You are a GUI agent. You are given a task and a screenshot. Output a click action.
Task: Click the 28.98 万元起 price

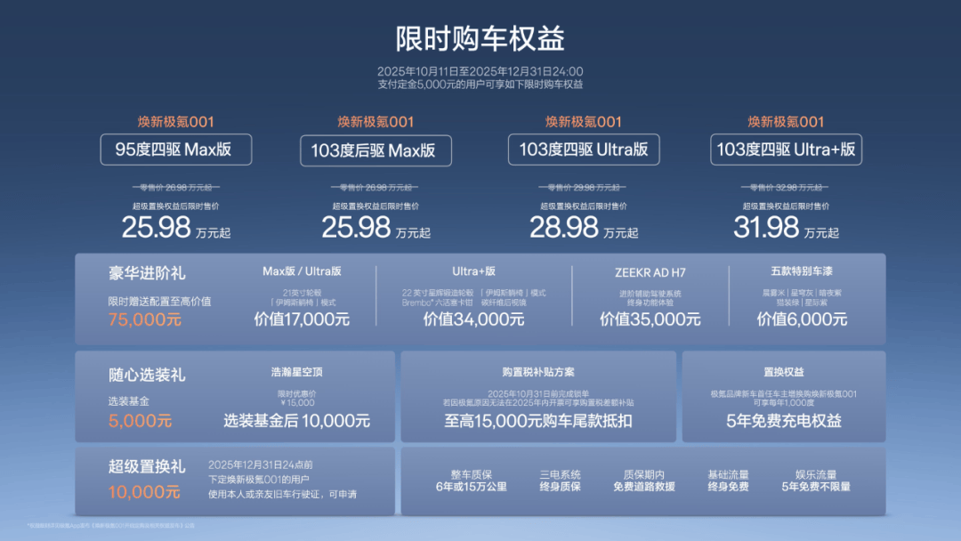[584, 228]
